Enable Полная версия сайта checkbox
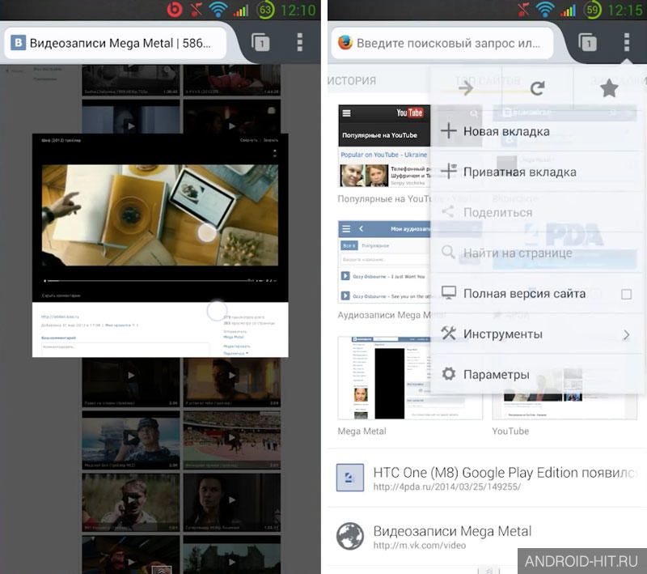647x574 pixels. (626, 294)
